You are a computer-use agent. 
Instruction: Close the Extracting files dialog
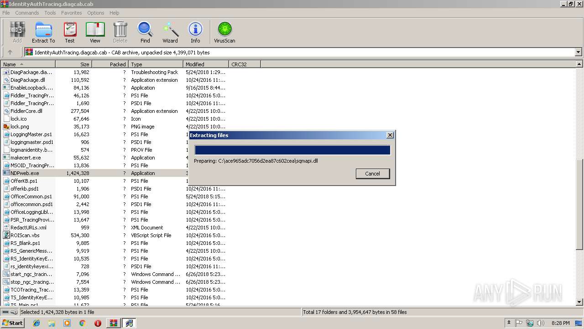click(x=390, y=135)
